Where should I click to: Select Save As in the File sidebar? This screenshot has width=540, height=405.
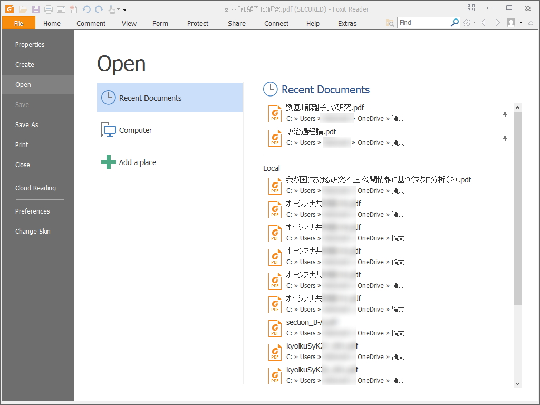tap(38, 124)
